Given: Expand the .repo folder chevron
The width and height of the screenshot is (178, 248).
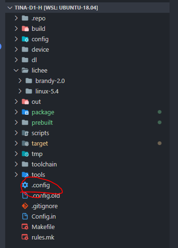Looking at the screenshot, I should (16, 18).
